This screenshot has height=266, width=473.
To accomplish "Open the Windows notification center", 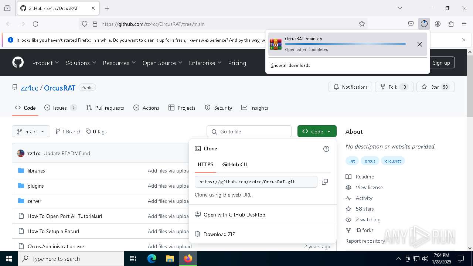I will pyautogui.click(x=461, y=259).
